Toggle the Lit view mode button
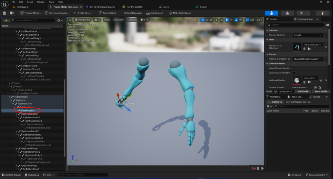This screenshot has width=333, height=179. [x=98, y=20]
